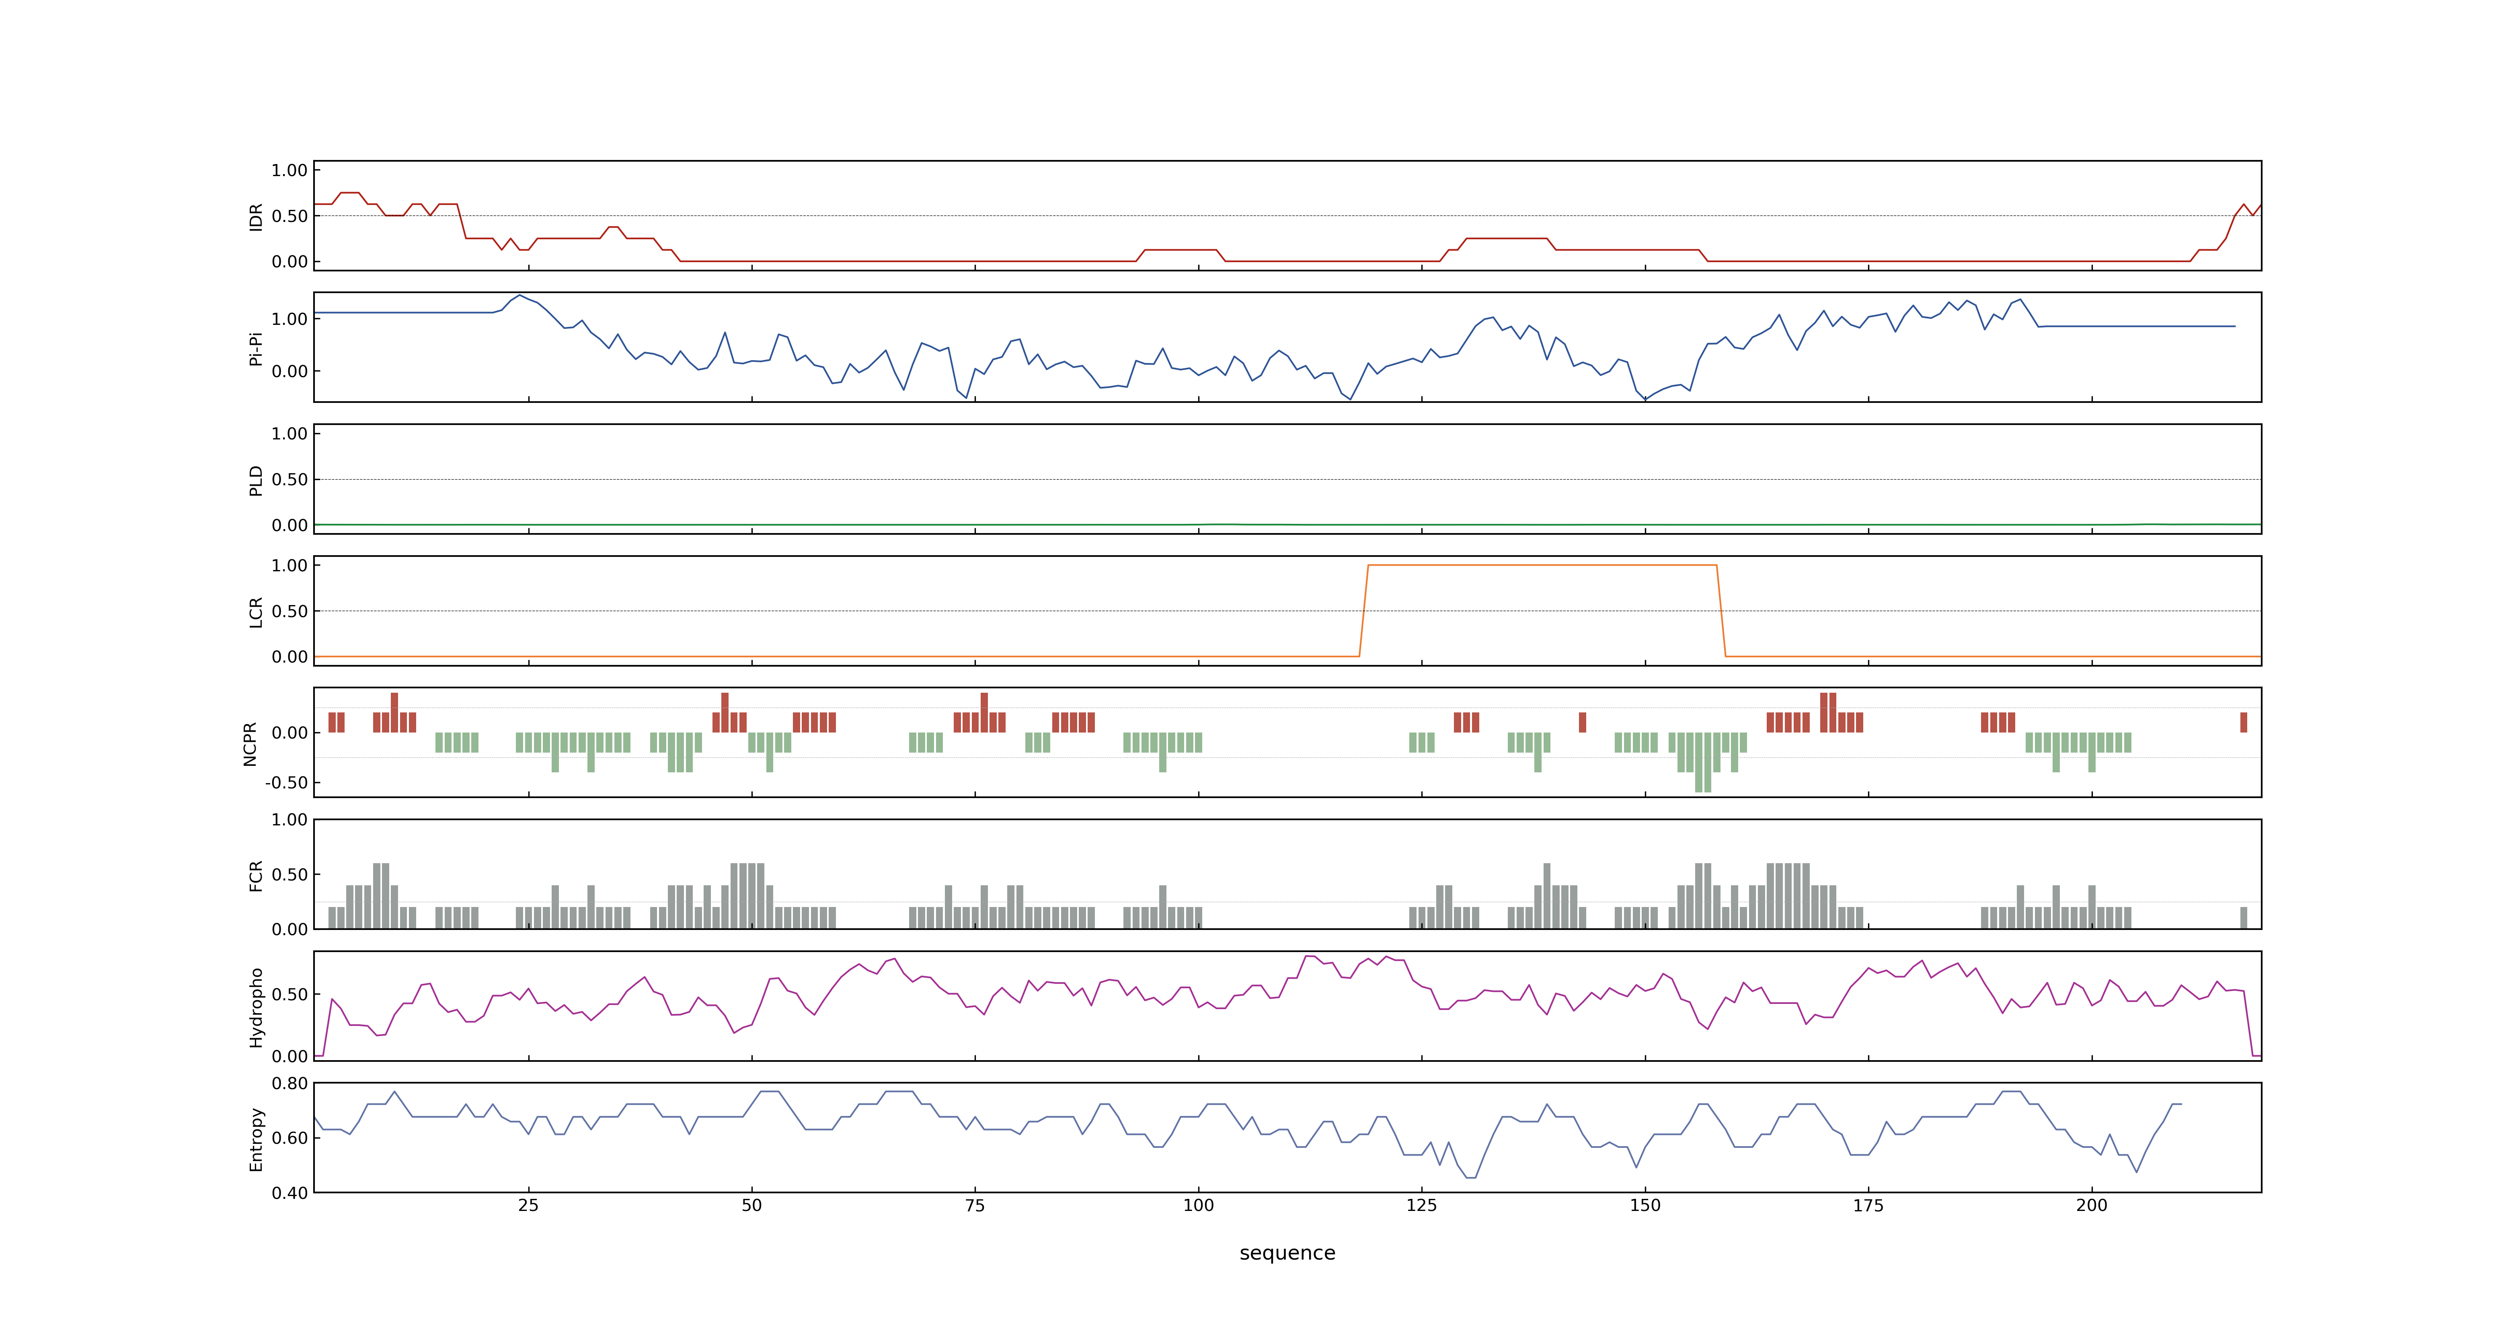Click the 0.00 tick on PLD axis

(290, 525)
